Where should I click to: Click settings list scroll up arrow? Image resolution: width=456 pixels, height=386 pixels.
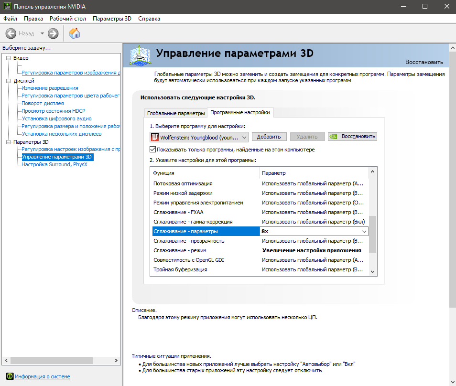pos(372,172)
